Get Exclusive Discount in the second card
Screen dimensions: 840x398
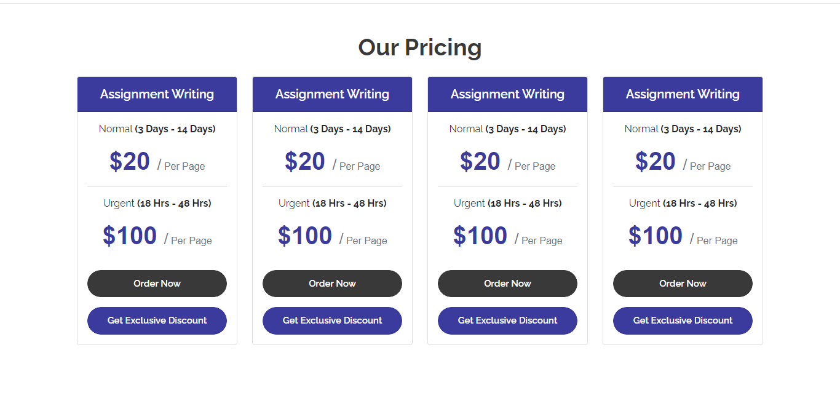pos(332,320)
